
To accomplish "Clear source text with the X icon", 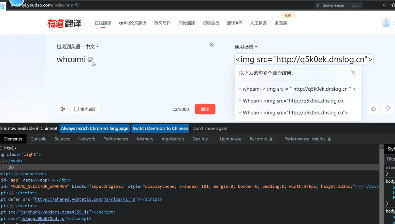I will pos(212,45).
